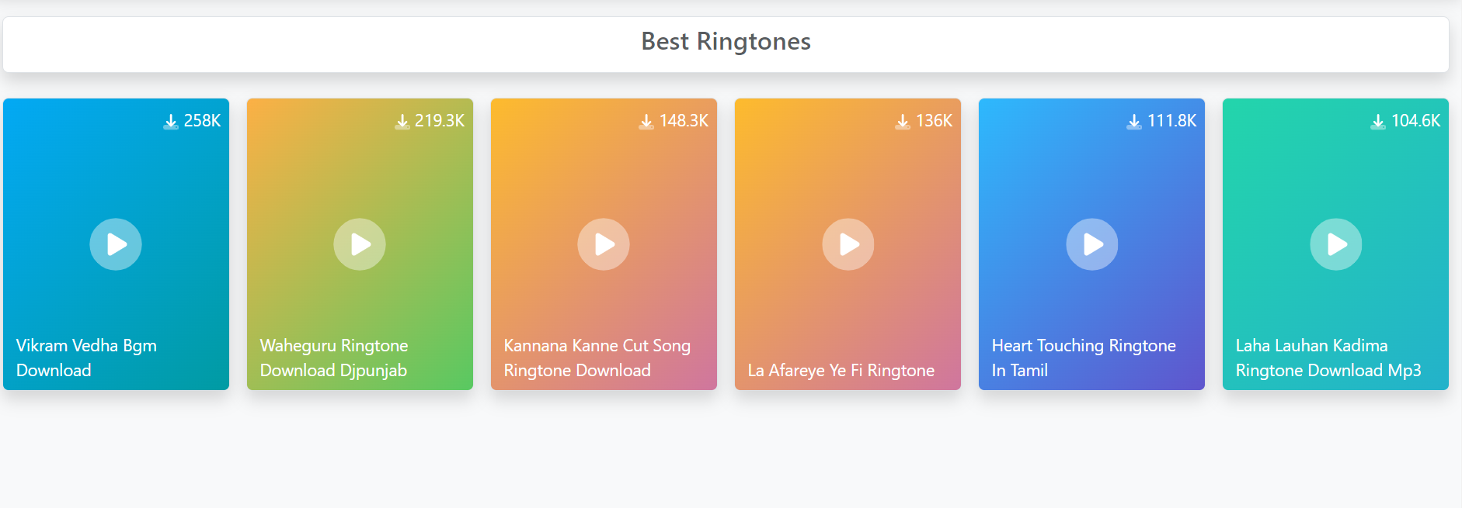
Task: Play La Afareye Ye Fi ringtone
Action: tap(848, 244)
